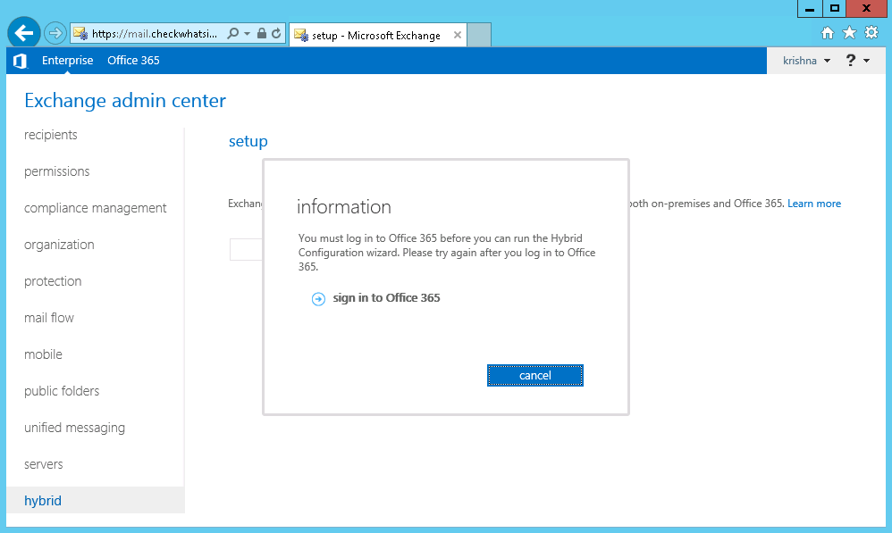This screenshot has height=533, width=892.
Task: Click the information dialog heading
Action: (x=344, y=207)
